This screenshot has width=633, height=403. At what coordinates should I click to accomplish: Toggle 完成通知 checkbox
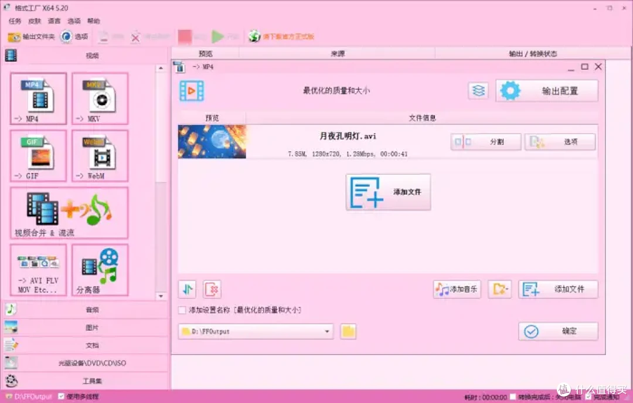point(588,397)
